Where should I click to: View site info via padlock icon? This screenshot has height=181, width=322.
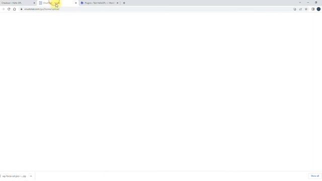tap(21, 9)
